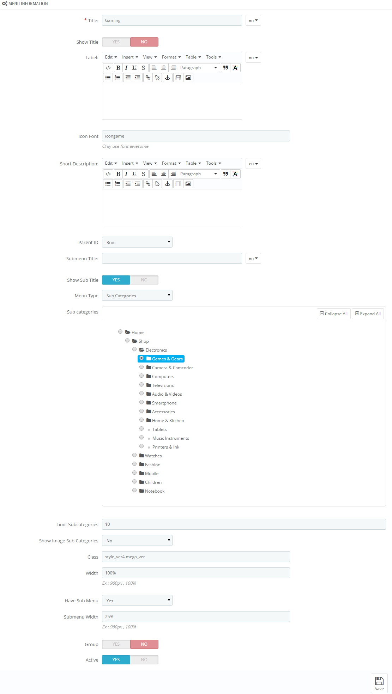
Task: Open Tools menu in Short Description editor
Action: (213, 163)
